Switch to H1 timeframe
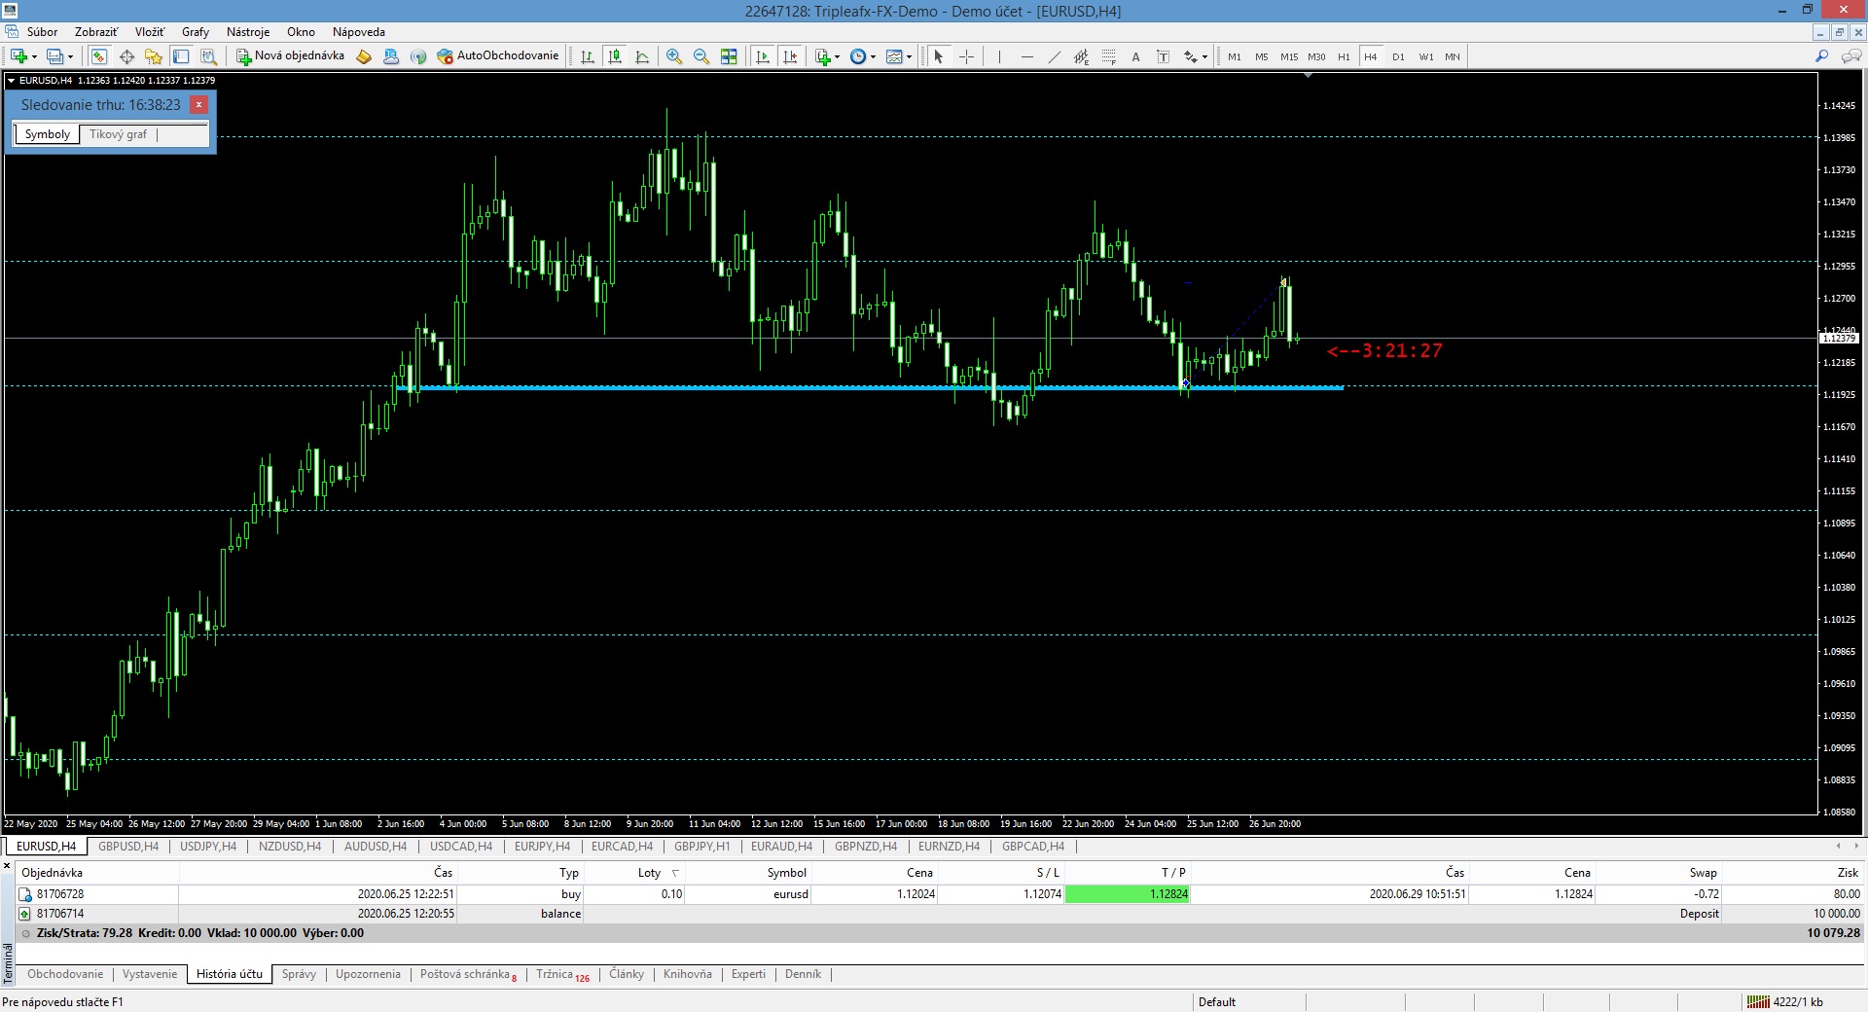Screen dimensions: 1868x1012 1344,56
